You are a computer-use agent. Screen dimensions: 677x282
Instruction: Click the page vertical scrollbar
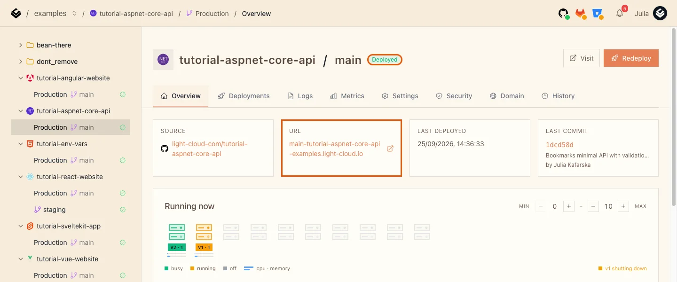pyautogui.click(x=674, y=117)
